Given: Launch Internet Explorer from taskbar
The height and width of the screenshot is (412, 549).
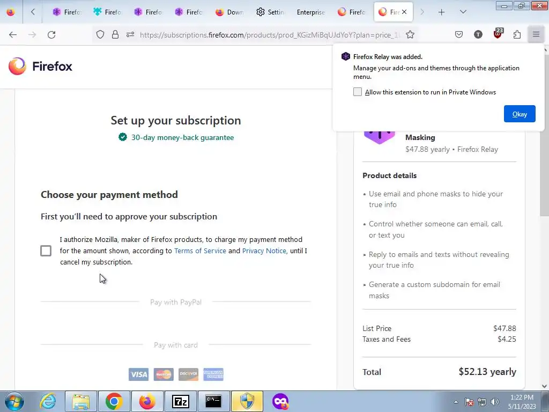Looking at the screenshot, I should pos(48,401).
